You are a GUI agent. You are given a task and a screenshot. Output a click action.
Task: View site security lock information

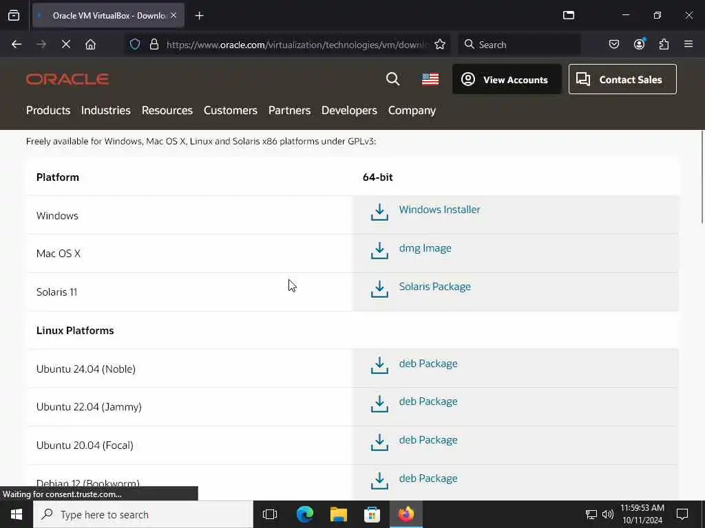point(154,45)
